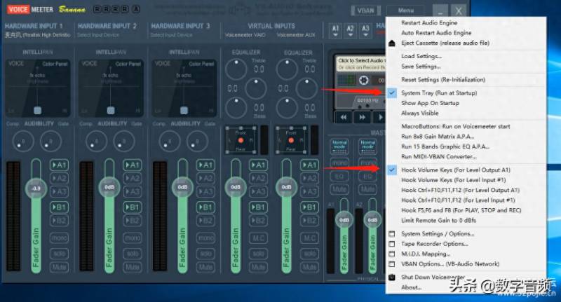
Task: Click About menu entry
Action: 411,287
